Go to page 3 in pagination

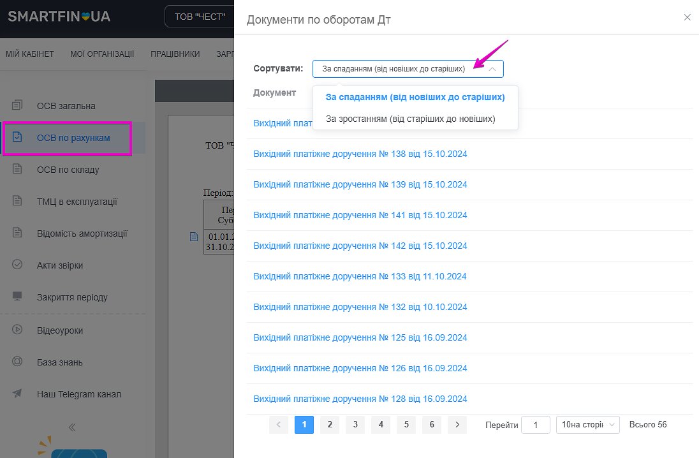(355, 425)
